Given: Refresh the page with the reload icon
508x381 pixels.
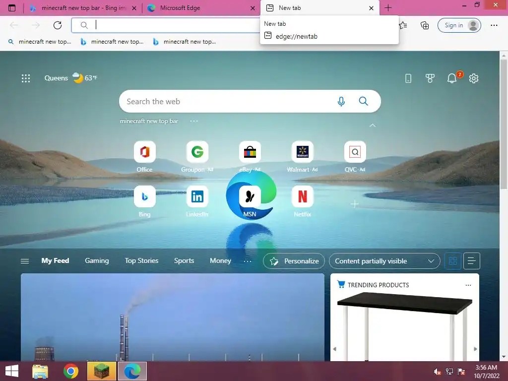Looking at the screenshot, I should pyautogui.click(x=58, y=25).
